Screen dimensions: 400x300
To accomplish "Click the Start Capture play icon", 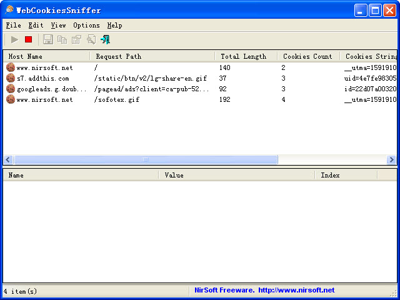I will (14, 39).
